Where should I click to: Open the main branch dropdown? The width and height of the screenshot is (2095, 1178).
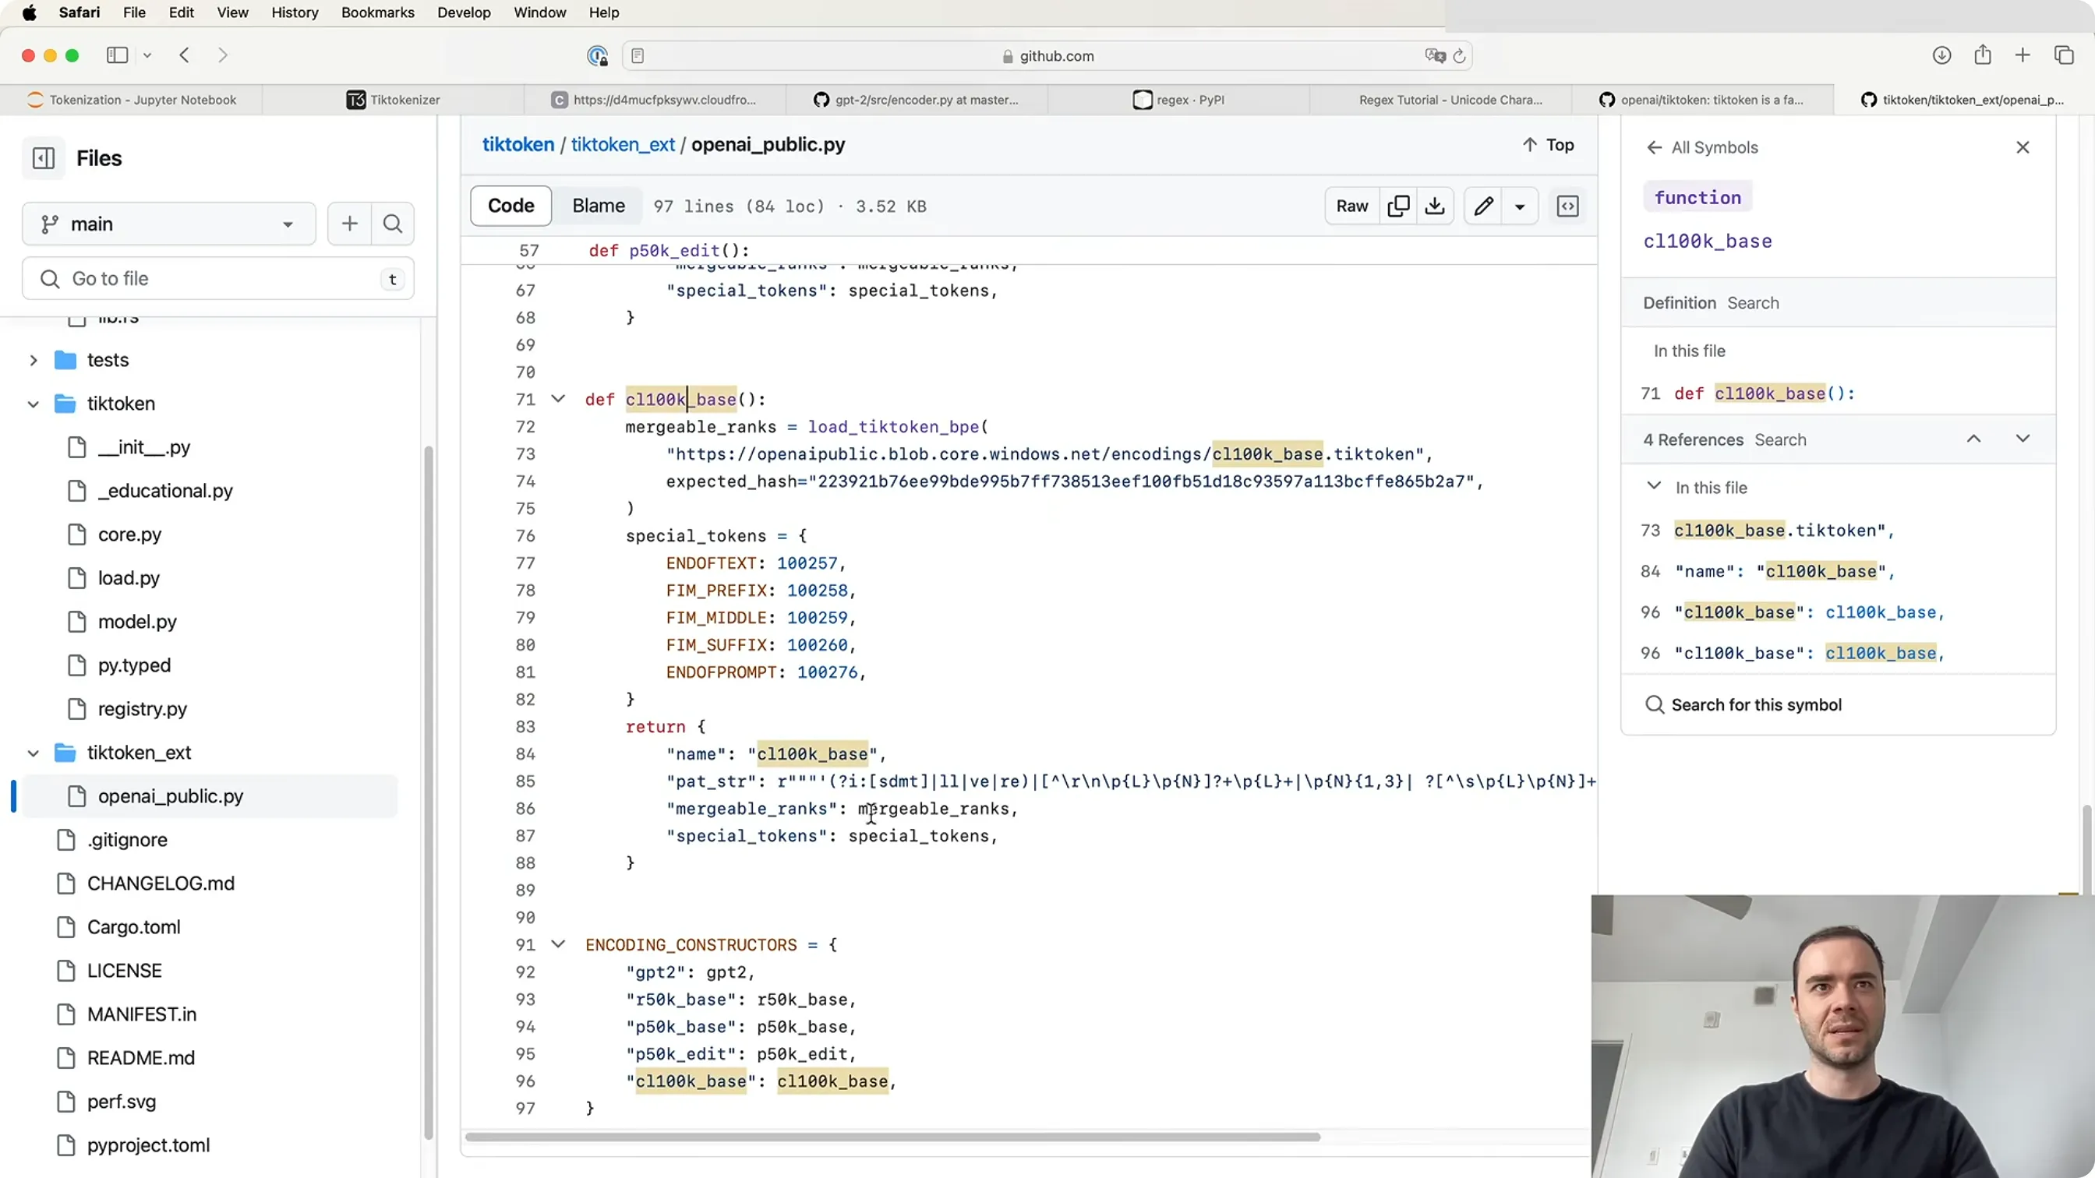[169, 224]
